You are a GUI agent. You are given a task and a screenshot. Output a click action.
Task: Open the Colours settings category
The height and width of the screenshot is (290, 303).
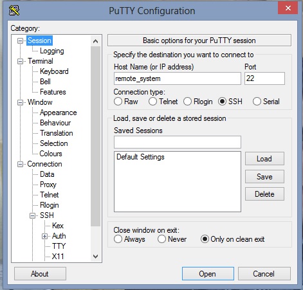click(x=51, y=154)
